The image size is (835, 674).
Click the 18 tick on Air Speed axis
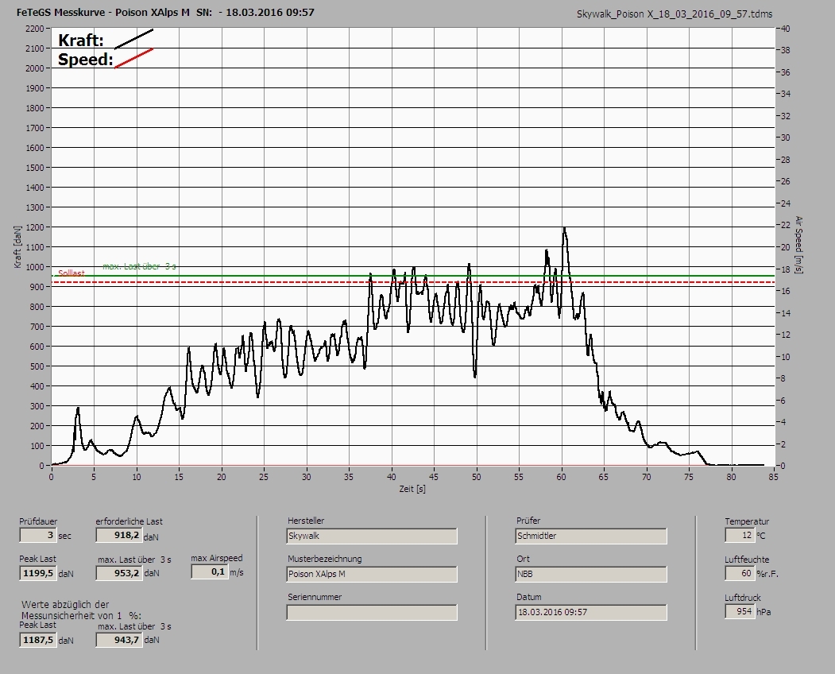pos(785,269)
